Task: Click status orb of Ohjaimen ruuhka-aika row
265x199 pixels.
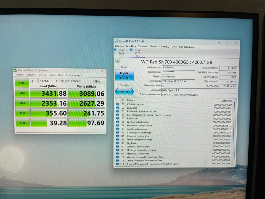Action: [118, 136]
